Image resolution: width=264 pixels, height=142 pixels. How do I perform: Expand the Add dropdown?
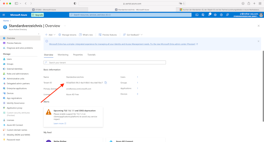point(49,35)
